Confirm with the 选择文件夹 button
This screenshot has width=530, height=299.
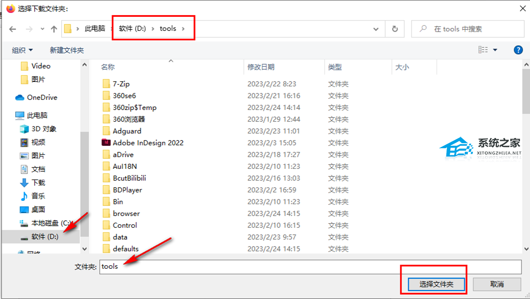(436, 284)
